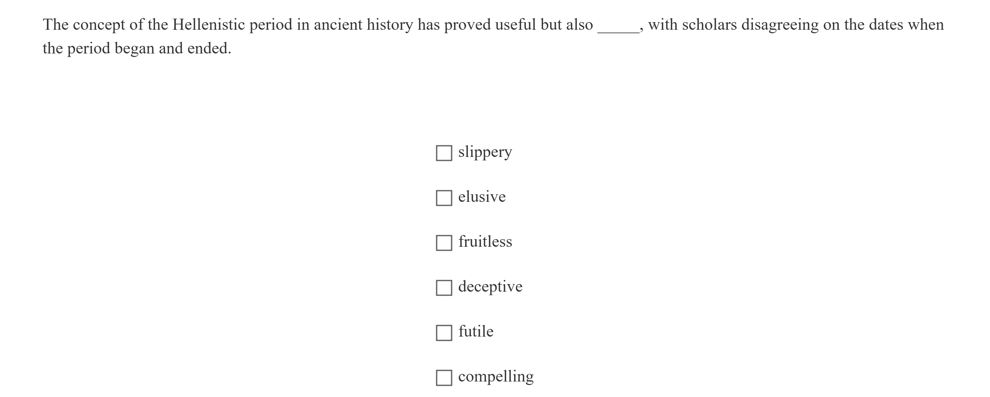Click the word slippery answer label
990x397 pixels.
(x=485, y=152)
